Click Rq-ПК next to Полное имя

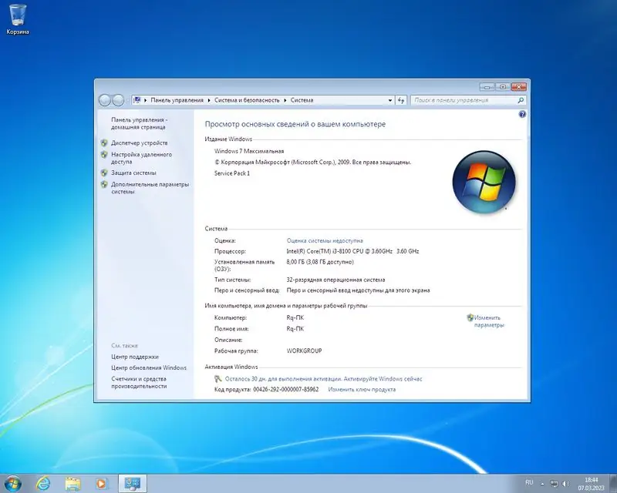click(x=295, y=329)
